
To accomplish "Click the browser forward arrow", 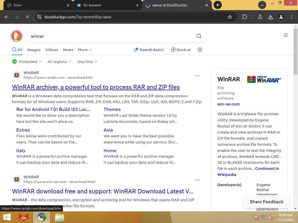I will pos(17,17).
